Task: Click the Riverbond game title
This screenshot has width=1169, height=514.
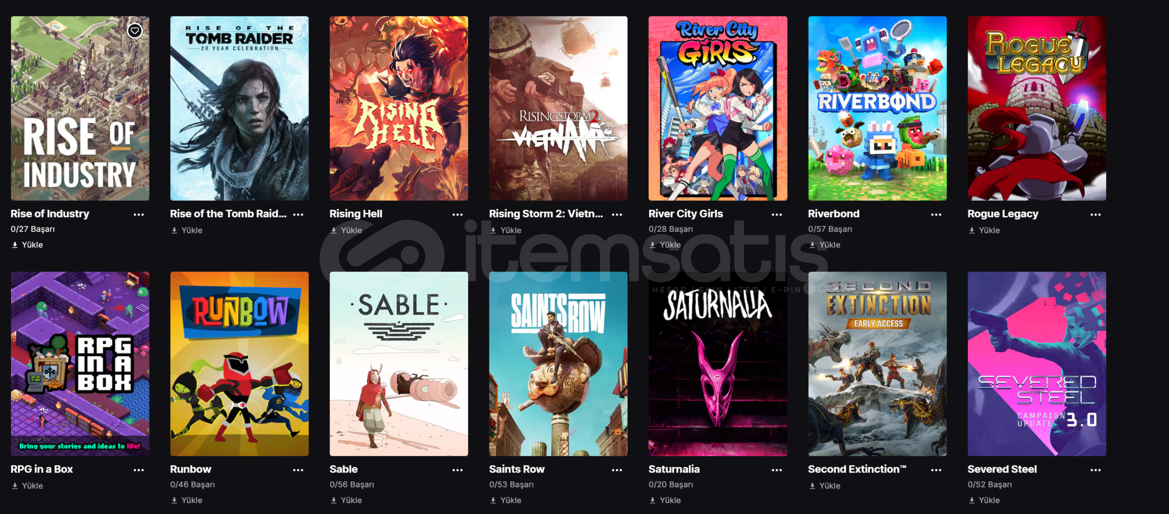Action: click(833, 214)
